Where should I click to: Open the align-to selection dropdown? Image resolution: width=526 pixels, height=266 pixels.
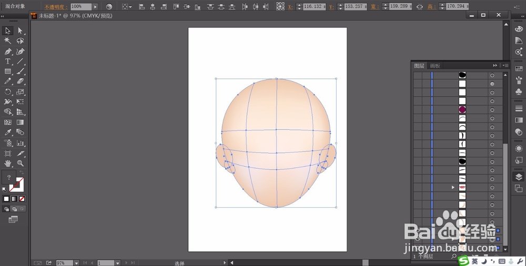point(127,6)
